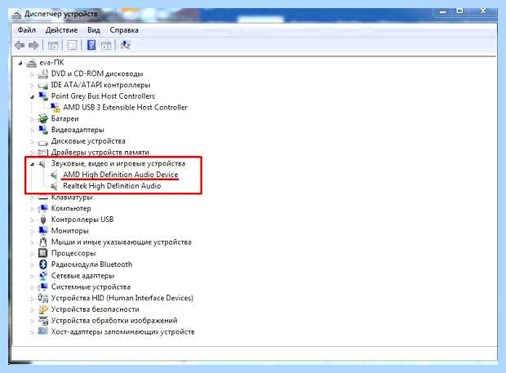The width and height of the screenshot is (506, 373).
Task: Expand the Батареи node
Action: (32, 119)
